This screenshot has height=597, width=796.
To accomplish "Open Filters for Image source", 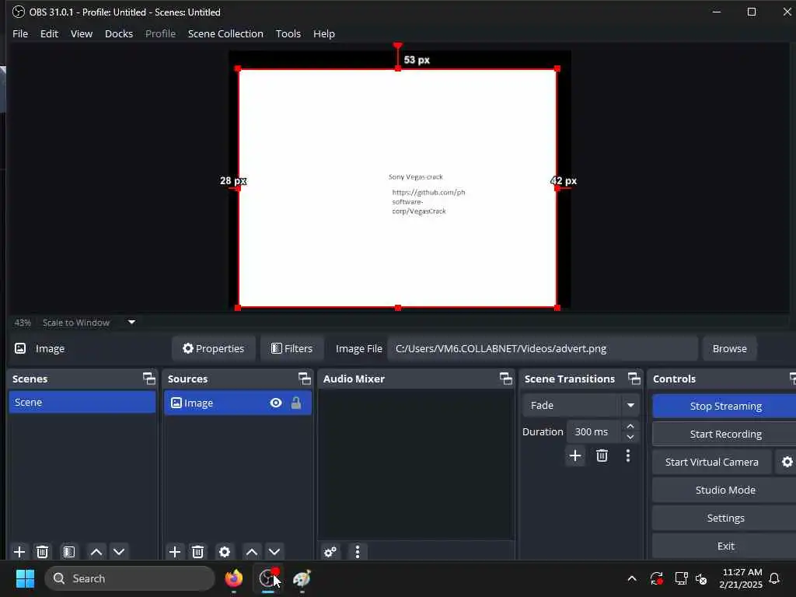I will pos(292,348).
